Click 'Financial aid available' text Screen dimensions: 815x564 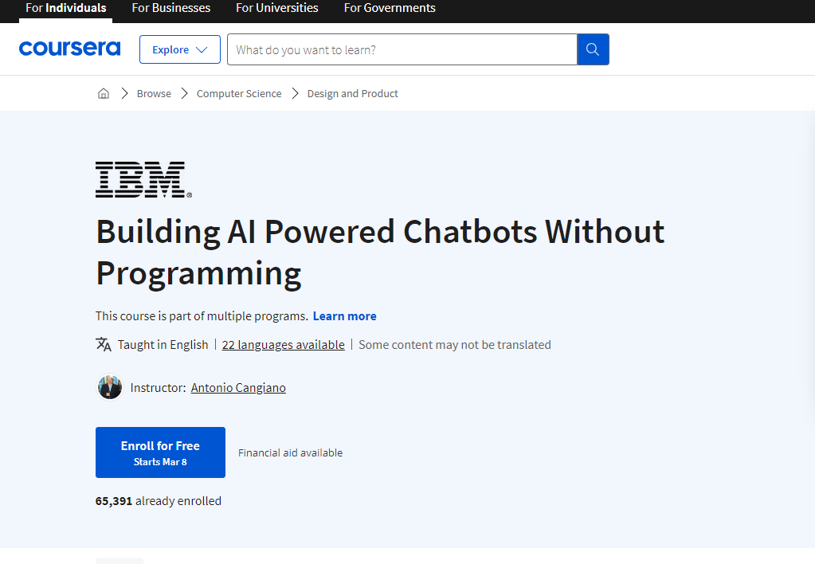click(290, 452)
